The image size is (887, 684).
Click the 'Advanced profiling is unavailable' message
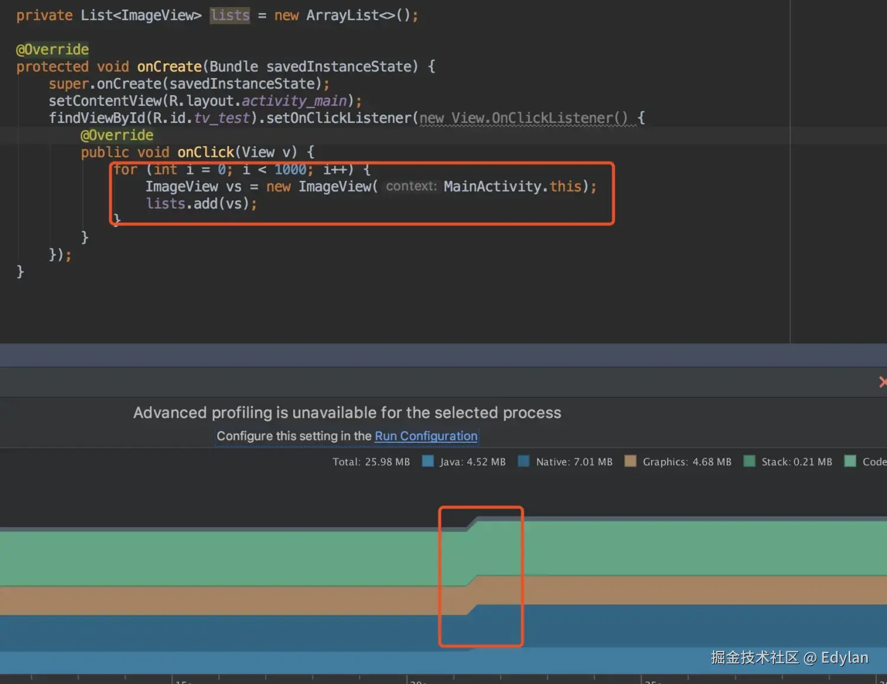(347, 413)
